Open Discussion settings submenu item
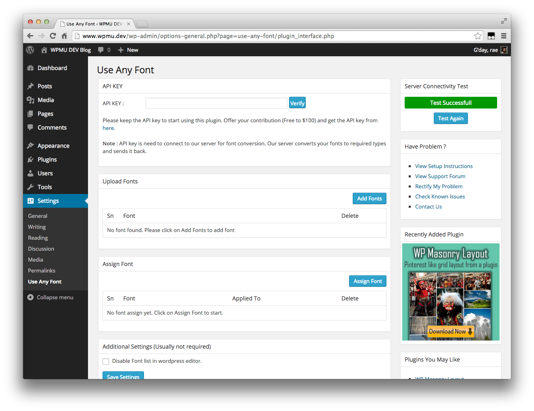This screenshot has height=411, width=534. click(41, 249)
